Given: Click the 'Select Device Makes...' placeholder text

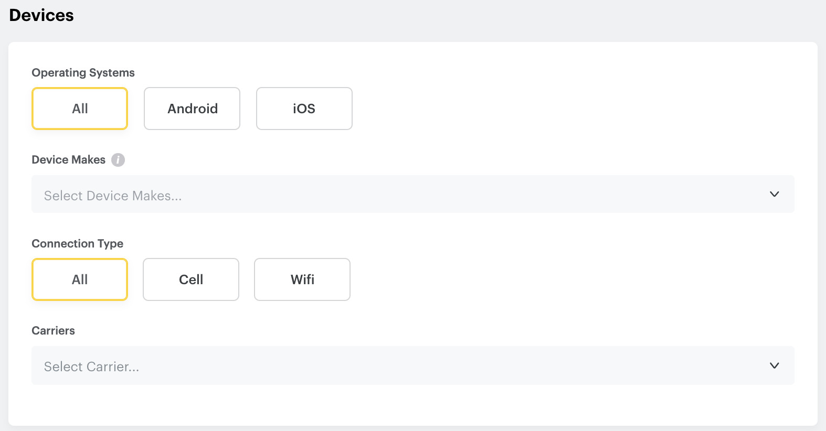Looking at the screenshot, I should coord(113,196).
